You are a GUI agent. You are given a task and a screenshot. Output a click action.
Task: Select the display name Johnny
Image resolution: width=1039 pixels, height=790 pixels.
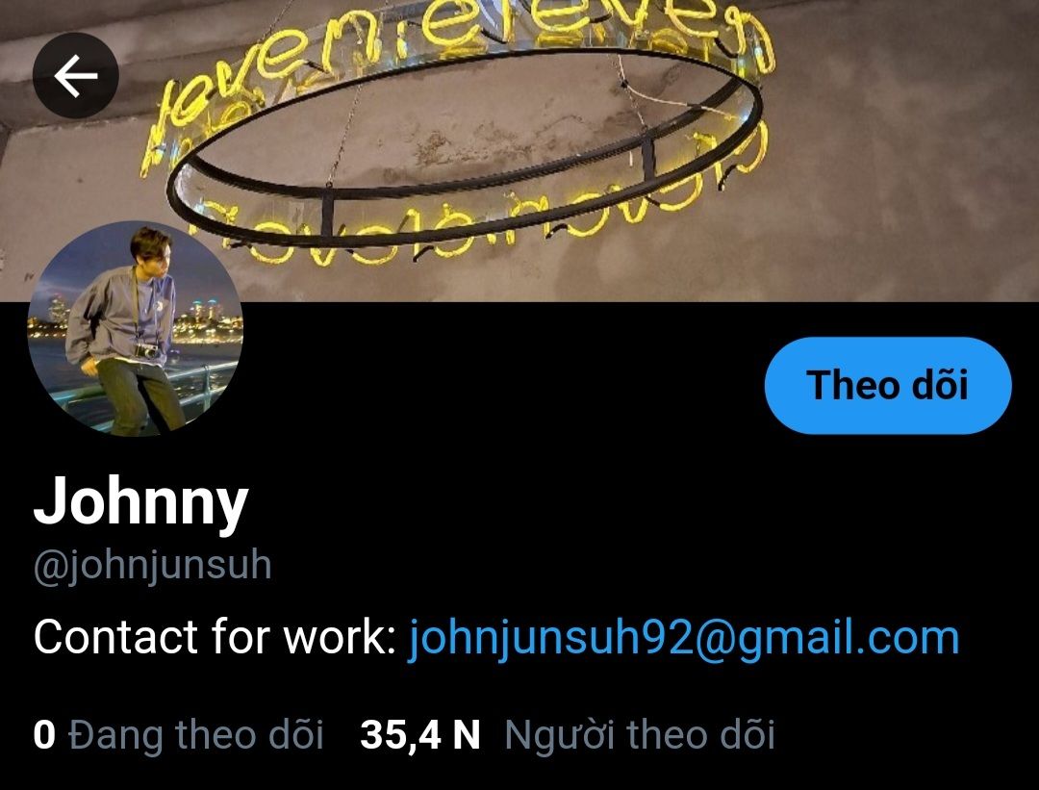click(x=140, y=502)
